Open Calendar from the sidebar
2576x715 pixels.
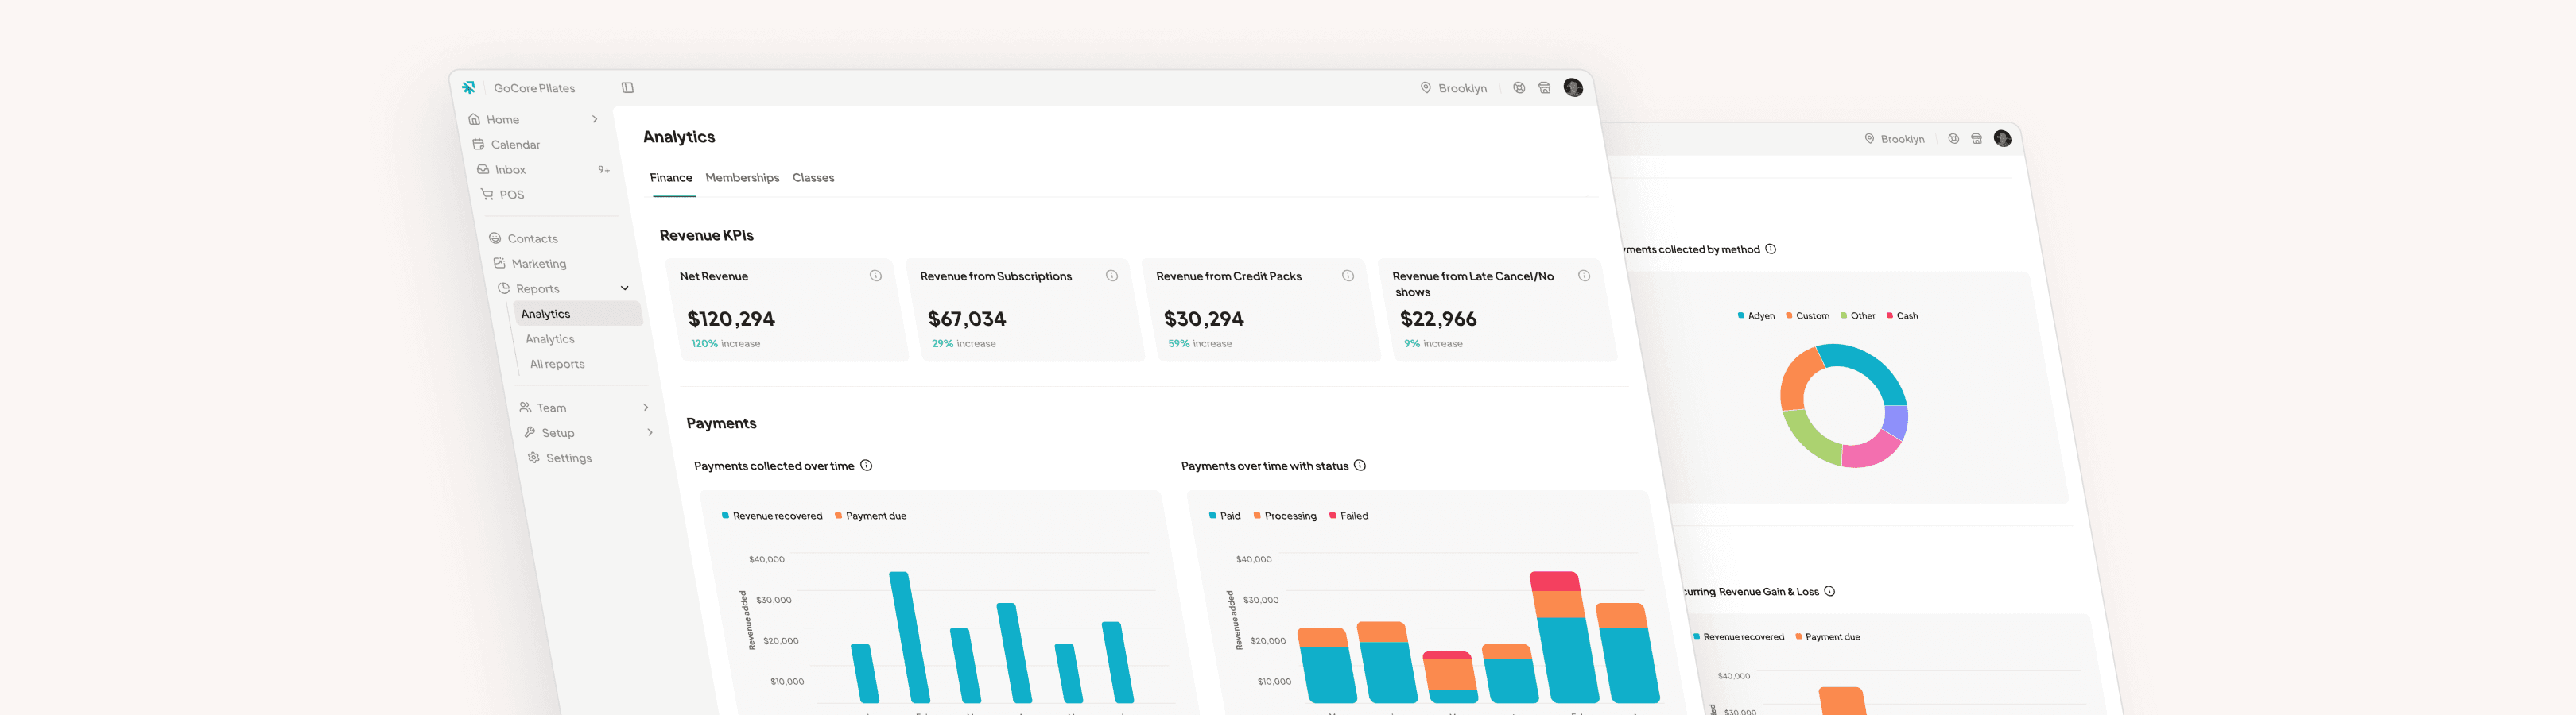515,145
